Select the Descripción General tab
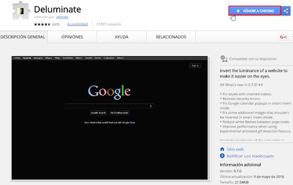The width and height of the screenshot is (293, 185). [23, 37]
